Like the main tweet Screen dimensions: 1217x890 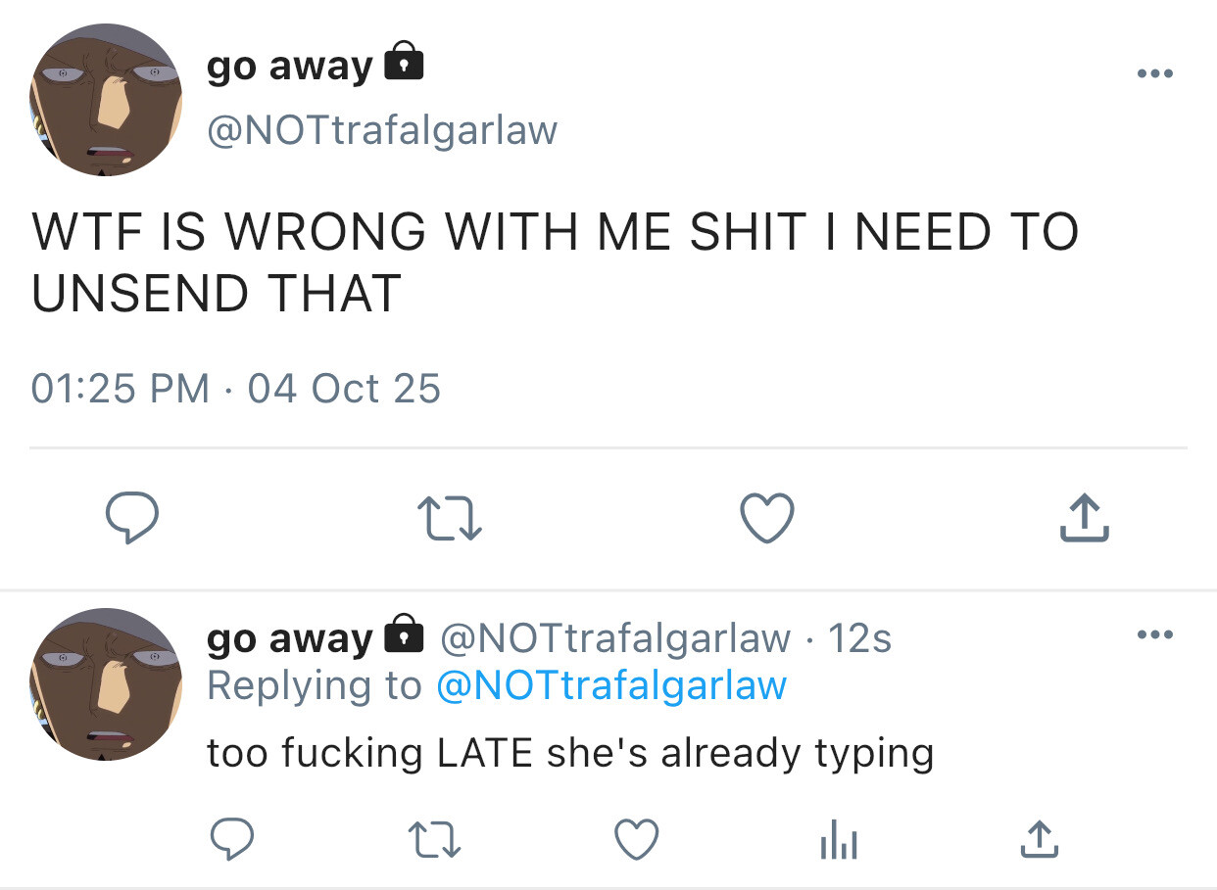[766, 519]
